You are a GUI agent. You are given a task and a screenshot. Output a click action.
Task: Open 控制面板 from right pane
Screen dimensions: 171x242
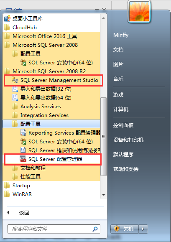pyautogui.click(x=123, y=125)
